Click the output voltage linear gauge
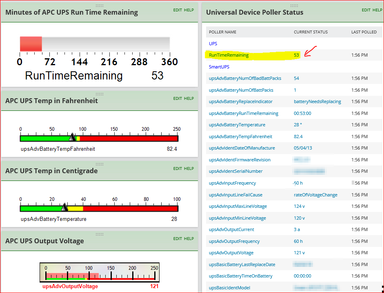Viewport: 384px width, 293px height. point(100,273)
